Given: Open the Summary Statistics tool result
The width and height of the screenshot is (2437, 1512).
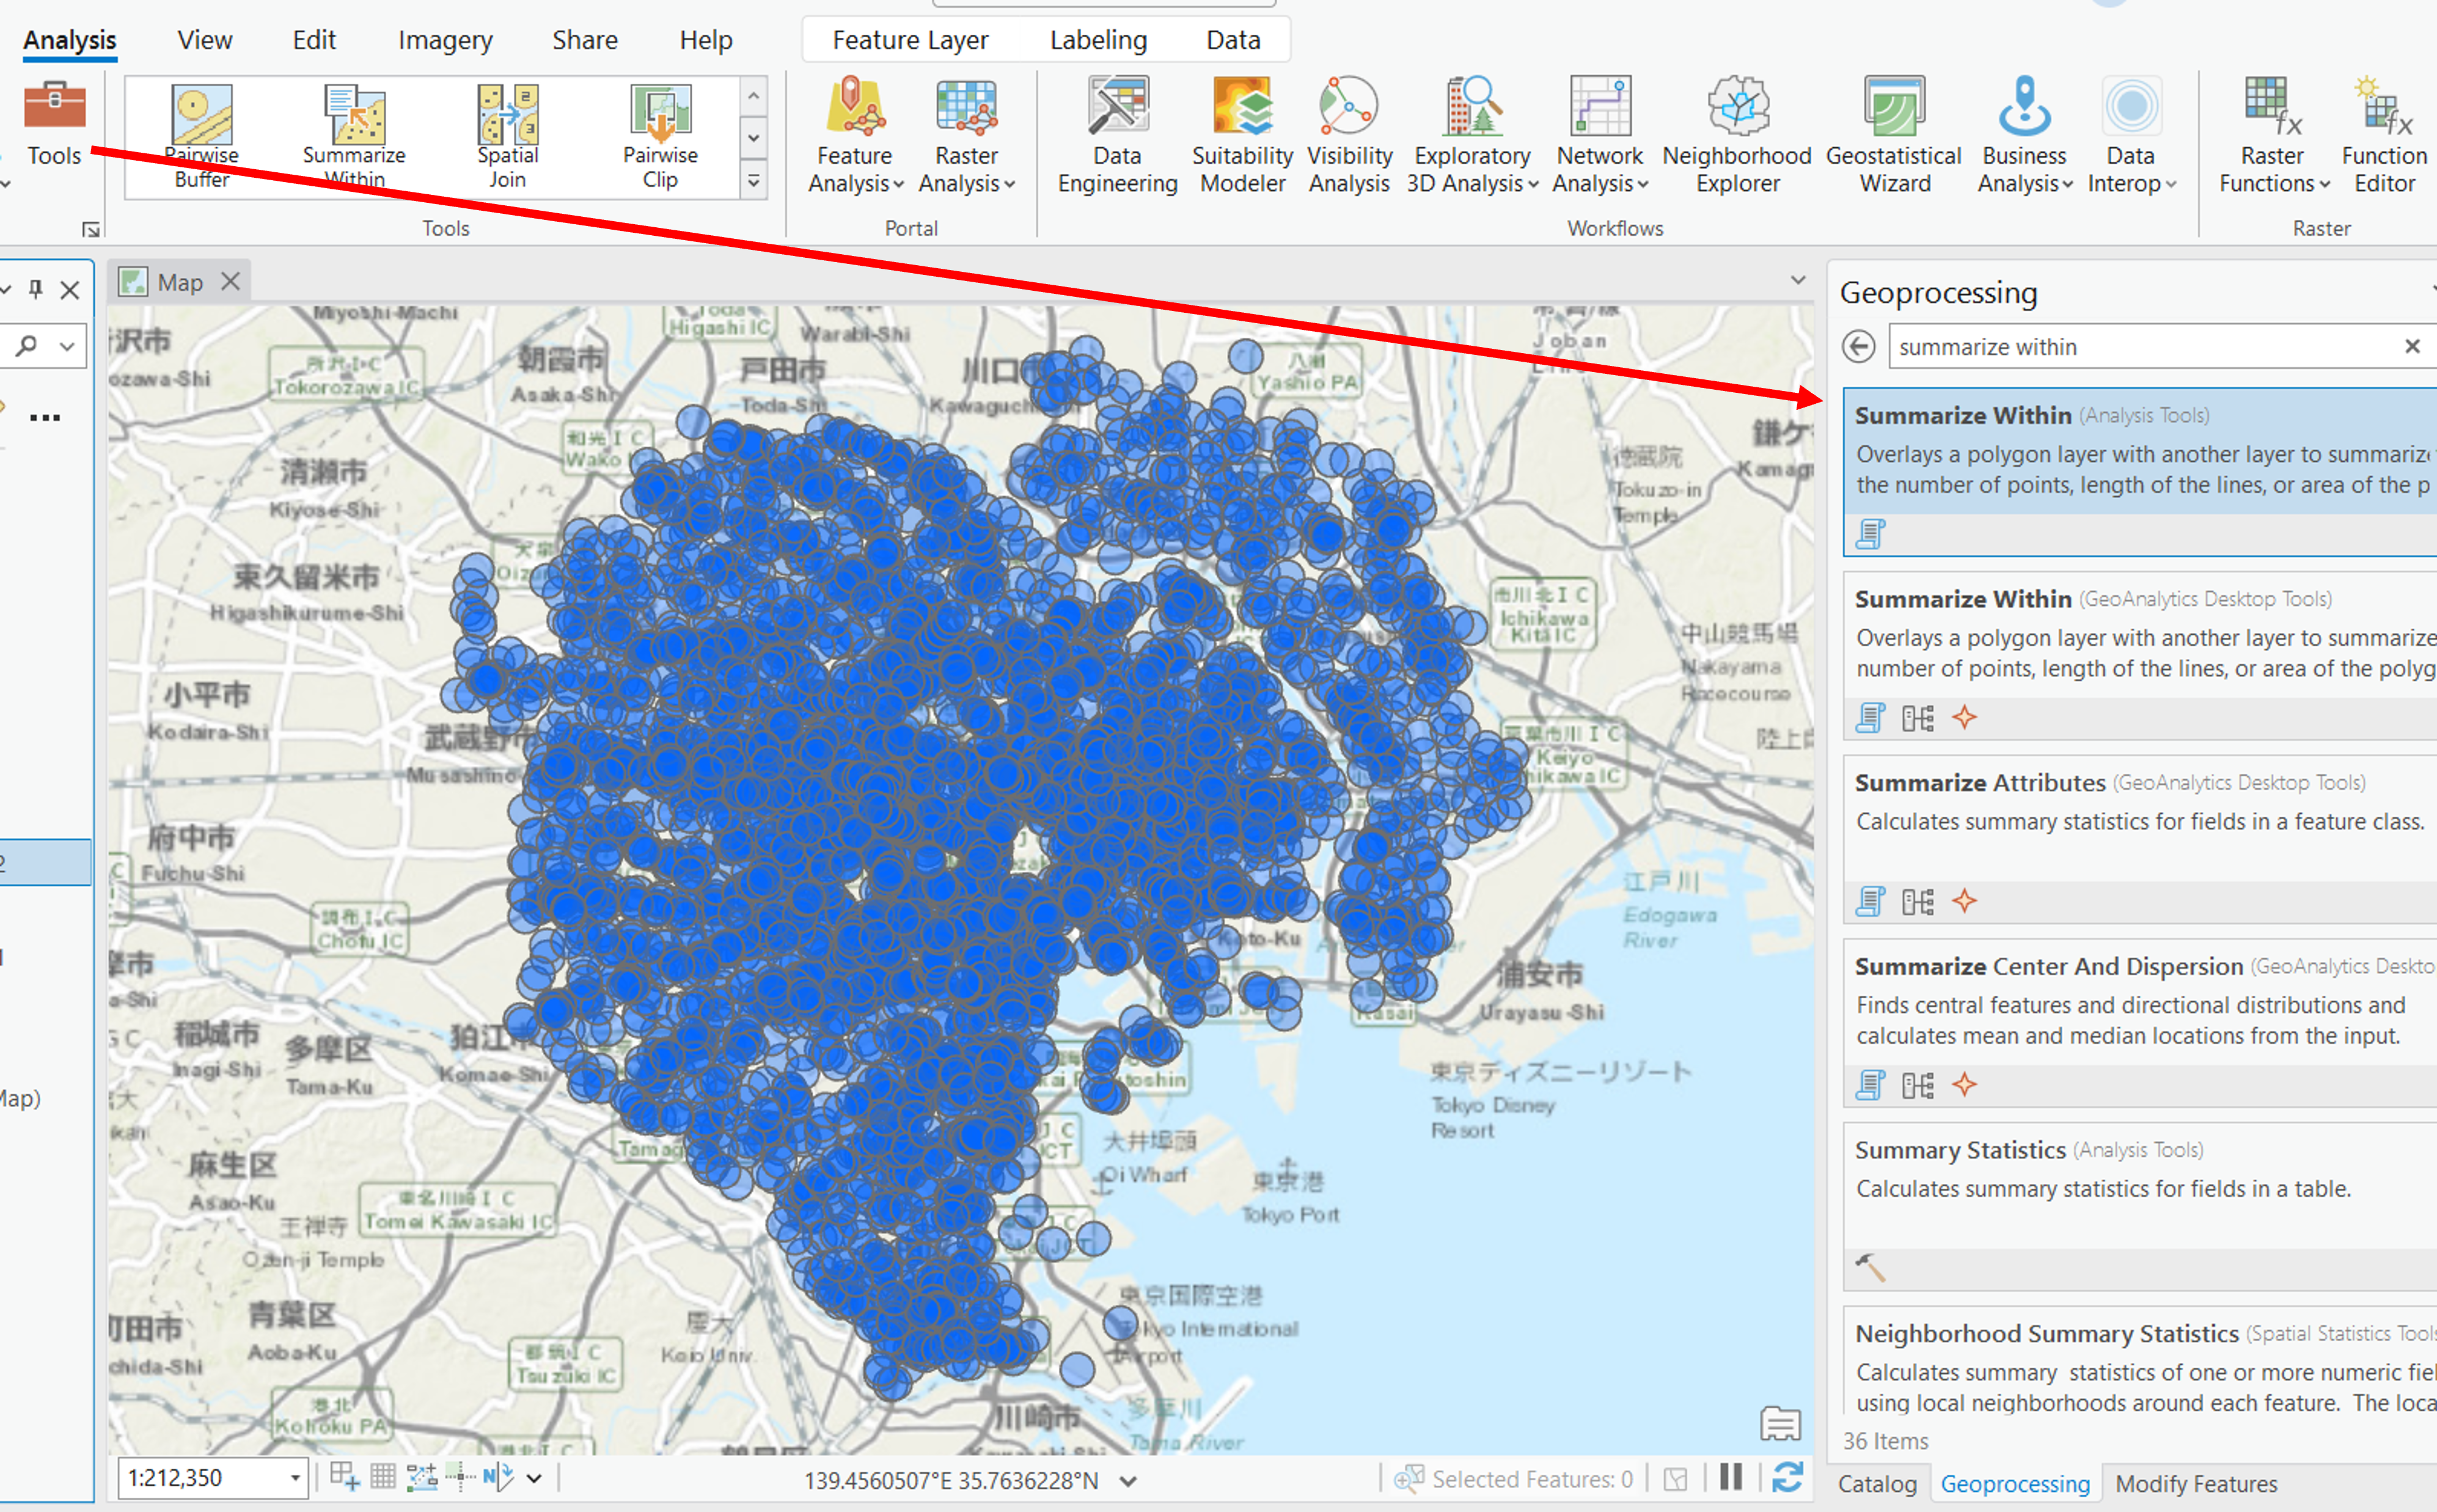Looking at the screenshot, I should [x=2140, y=1207].
